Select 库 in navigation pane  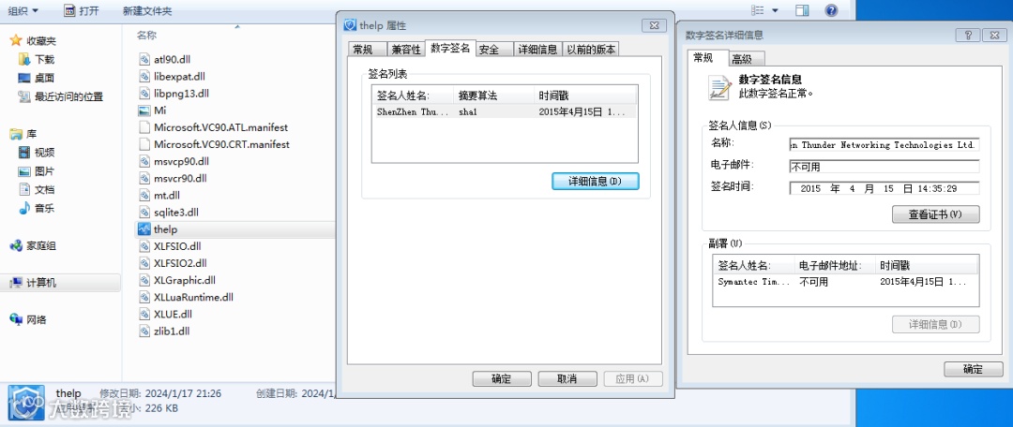click(23, 134)
